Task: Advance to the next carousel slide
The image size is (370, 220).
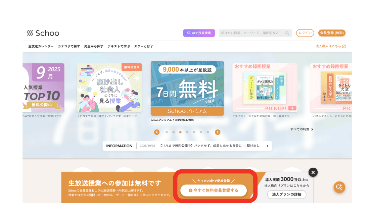Action: pos(218,132)
